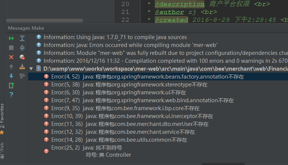Click the horizontal scrollbar above Messages panel
The width and height of the screenshot is (288, 165).
(45, 21)
